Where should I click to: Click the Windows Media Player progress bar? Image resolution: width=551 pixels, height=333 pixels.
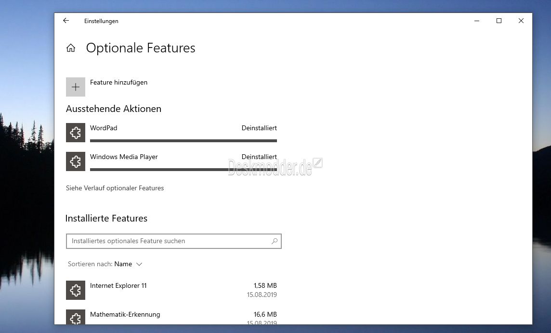coord(184,170)
